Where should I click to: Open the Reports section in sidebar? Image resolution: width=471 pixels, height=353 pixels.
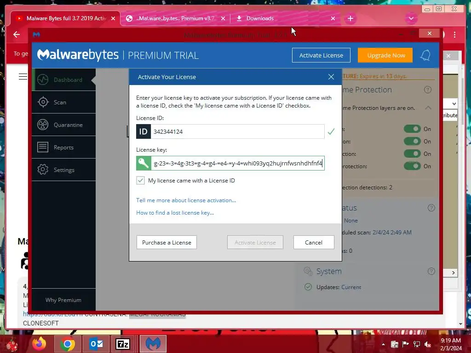[64, 148]
